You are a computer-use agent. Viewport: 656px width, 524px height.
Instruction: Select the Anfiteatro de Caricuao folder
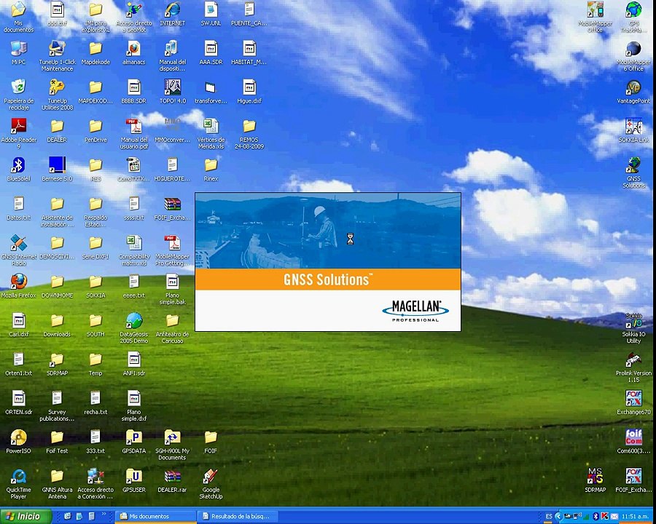pyautogui.click(x=172, y=321)
